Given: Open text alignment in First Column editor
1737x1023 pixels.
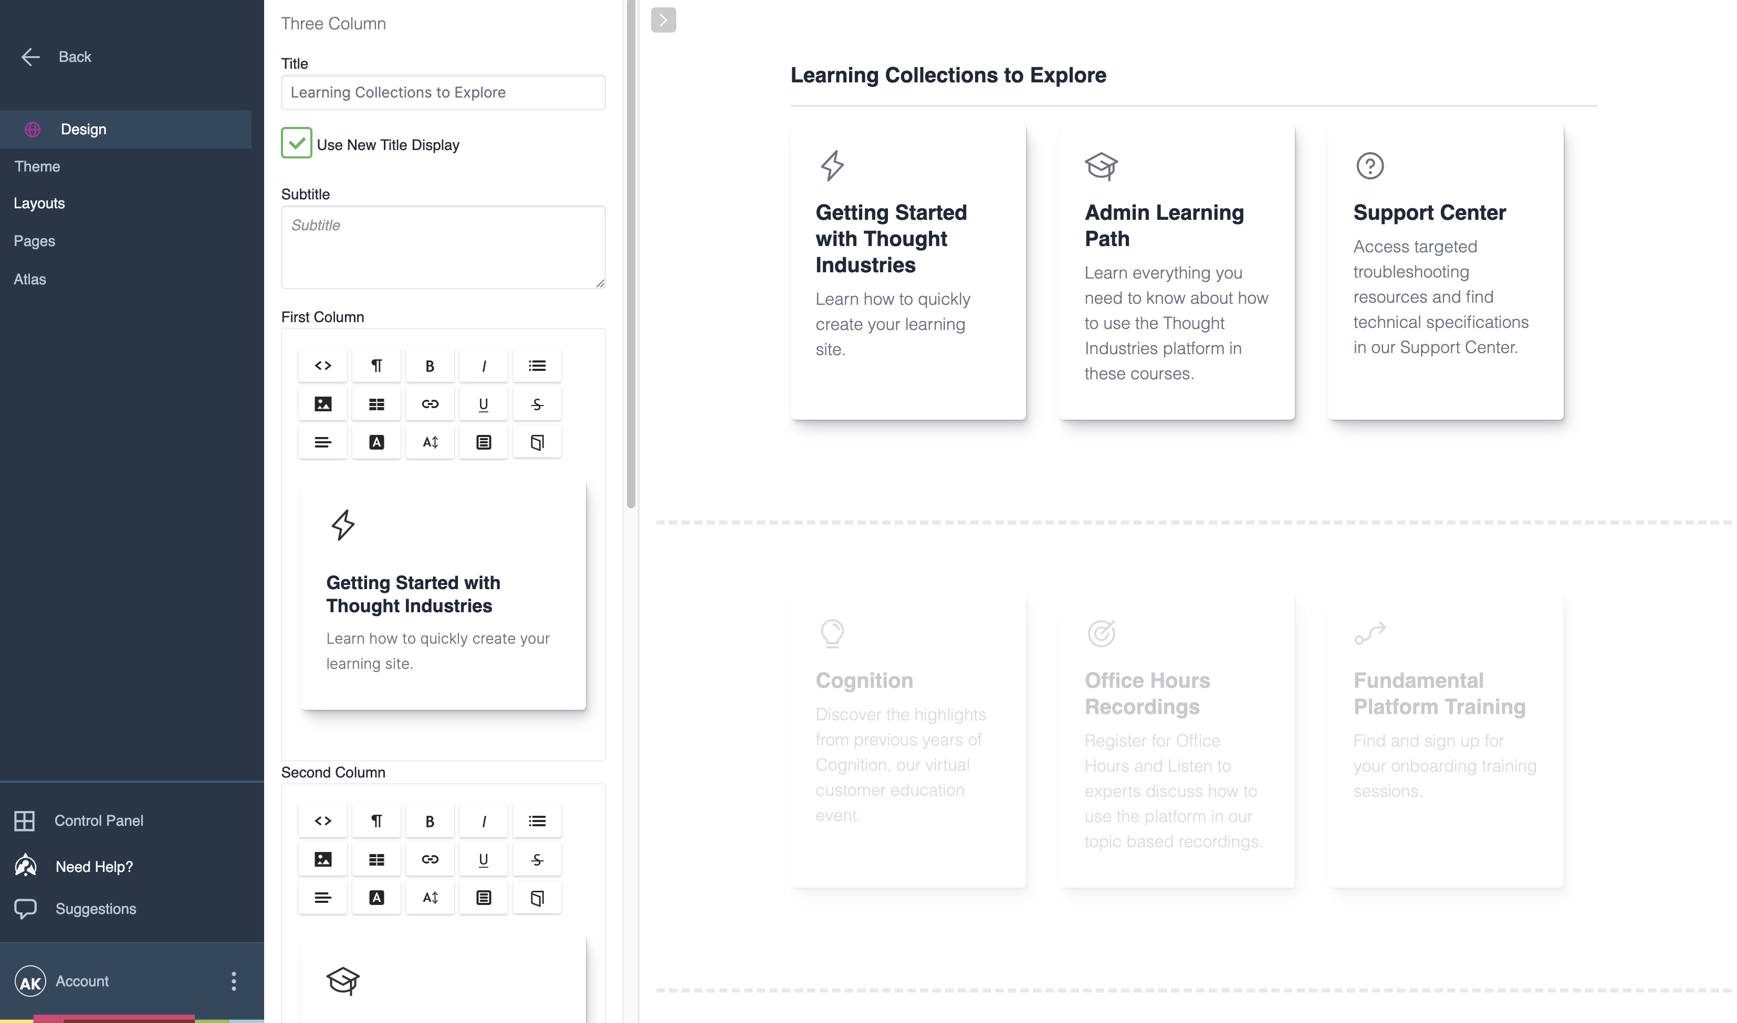Looking at the screenshot, I should [x=323, y=442].
